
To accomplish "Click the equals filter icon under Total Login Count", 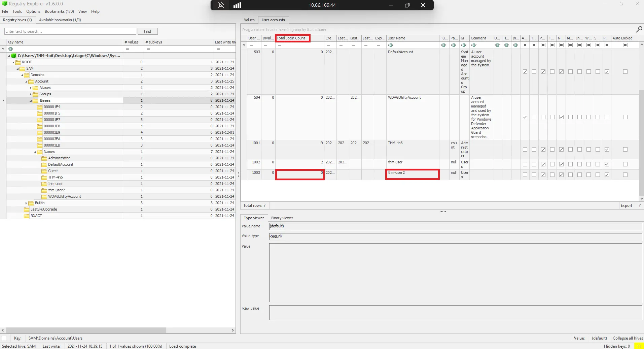I will [x=280, y=45].
